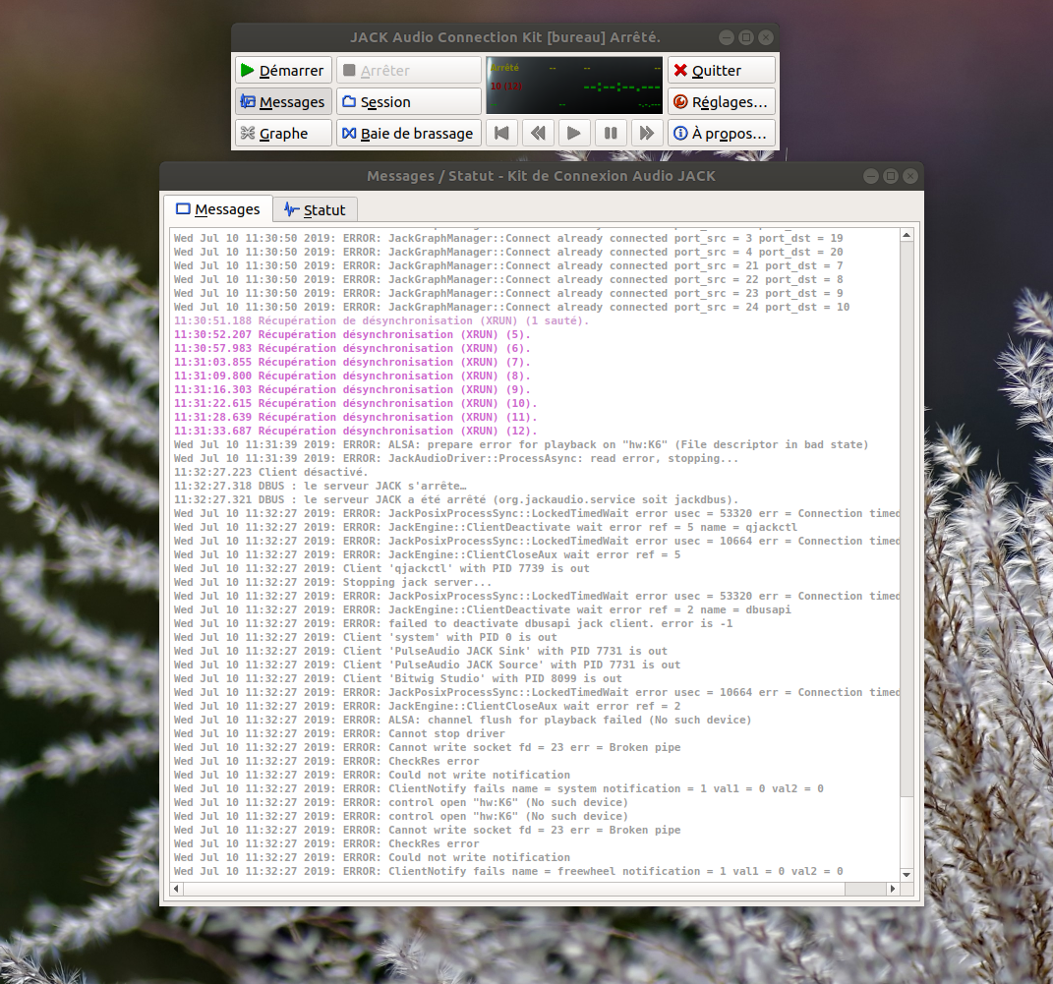The image size is (1053, 984).
Task: Click the scroll up arrow of message log
Action: point(907,235)
